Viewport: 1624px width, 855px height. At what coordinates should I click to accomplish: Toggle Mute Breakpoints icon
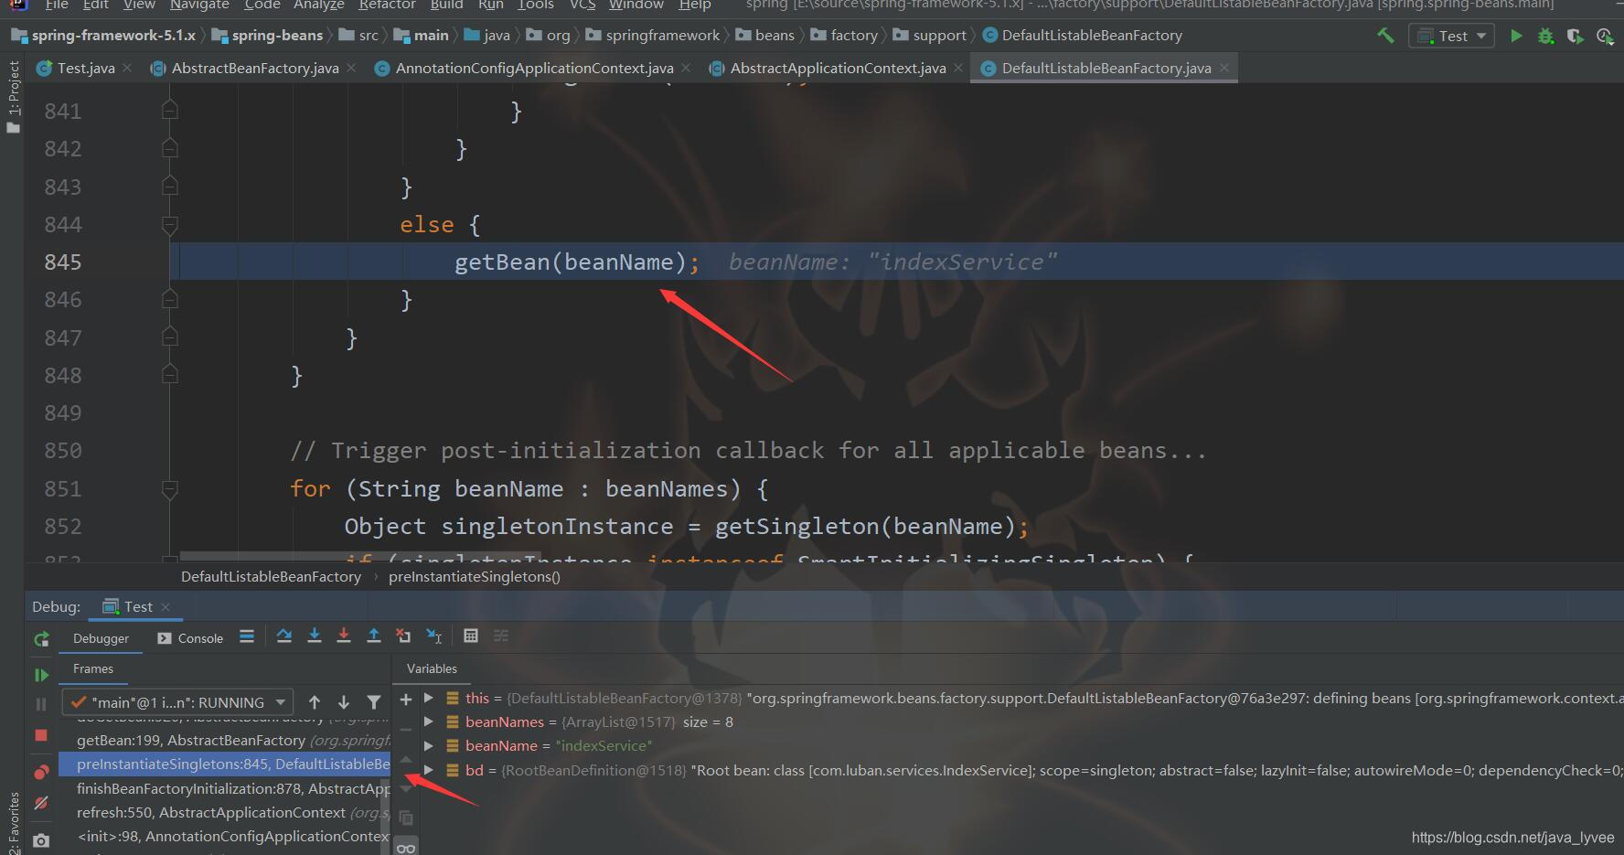click(41, 803)
